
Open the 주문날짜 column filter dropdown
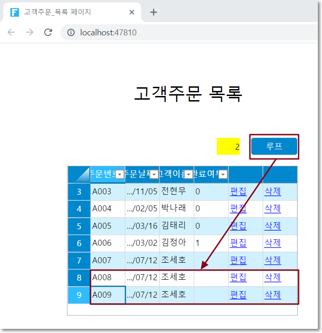(154, 174)
